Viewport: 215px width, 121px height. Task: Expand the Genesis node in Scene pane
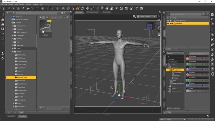(173, 24)
